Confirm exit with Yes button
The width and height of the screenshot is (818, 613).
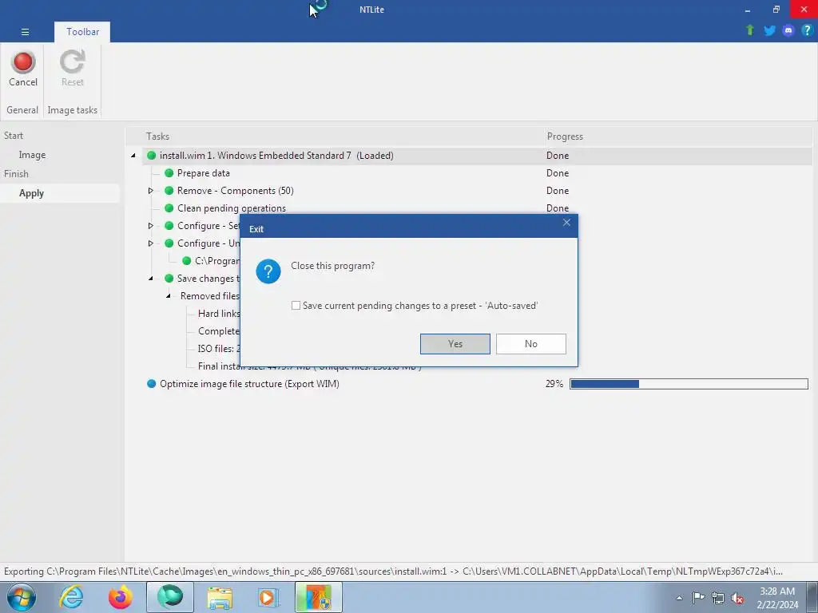[x=455, y=344]
